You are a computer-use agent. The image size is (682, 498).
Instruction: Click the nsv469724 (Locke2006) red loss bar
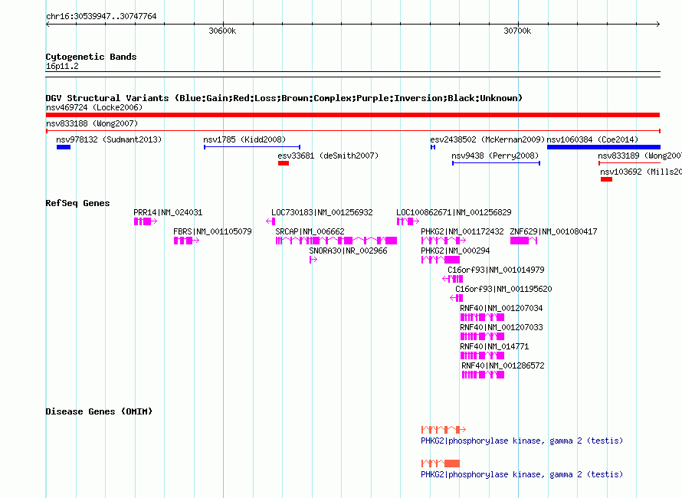pyautogui.click(x=352, y=115)
